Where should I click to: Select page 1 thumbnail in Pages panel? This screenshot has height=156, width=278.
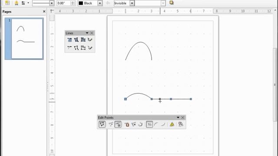click(24, 39)
